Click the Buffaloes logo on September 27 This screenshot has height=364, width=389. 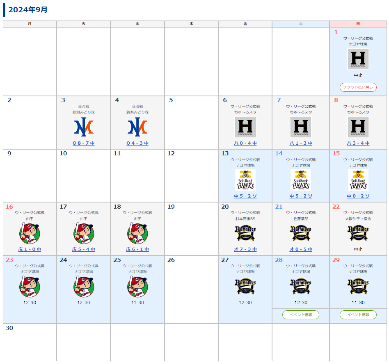(x=245, y=286)
